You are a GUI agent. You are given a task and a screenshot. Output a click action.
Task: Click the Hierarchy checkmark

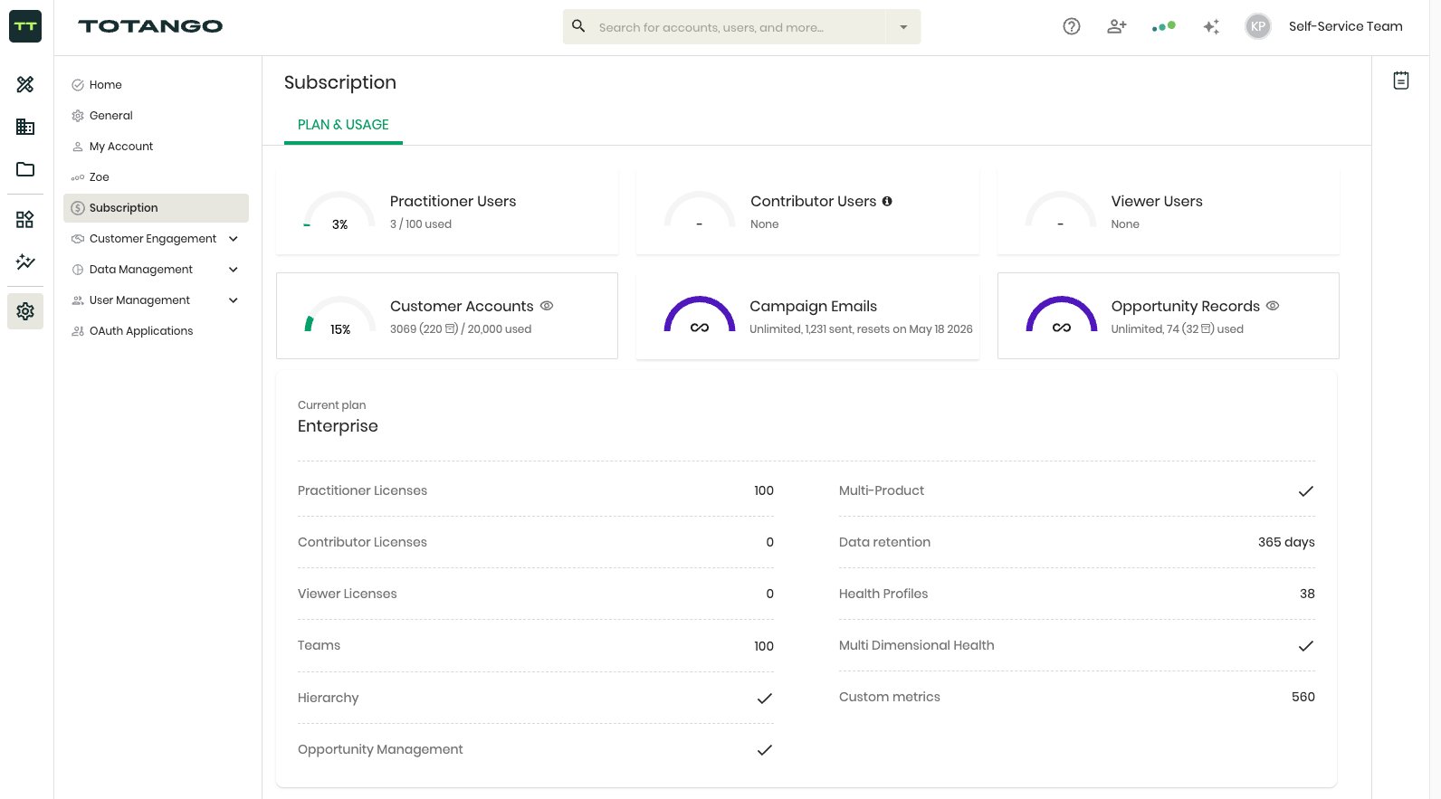pyautogui.click(x=765, y=699)
